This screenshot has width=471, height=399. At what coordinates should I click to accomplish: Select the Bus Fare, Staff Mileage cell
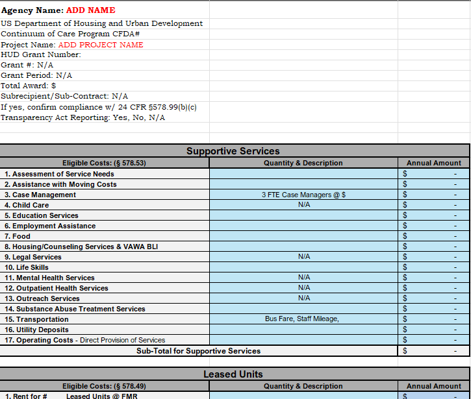click(x=303, y=319)
